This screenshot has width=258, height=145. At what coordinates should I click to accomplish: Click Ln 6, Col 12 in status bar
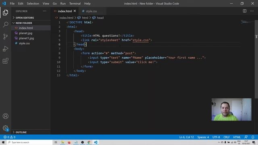[x=186, y=137]
